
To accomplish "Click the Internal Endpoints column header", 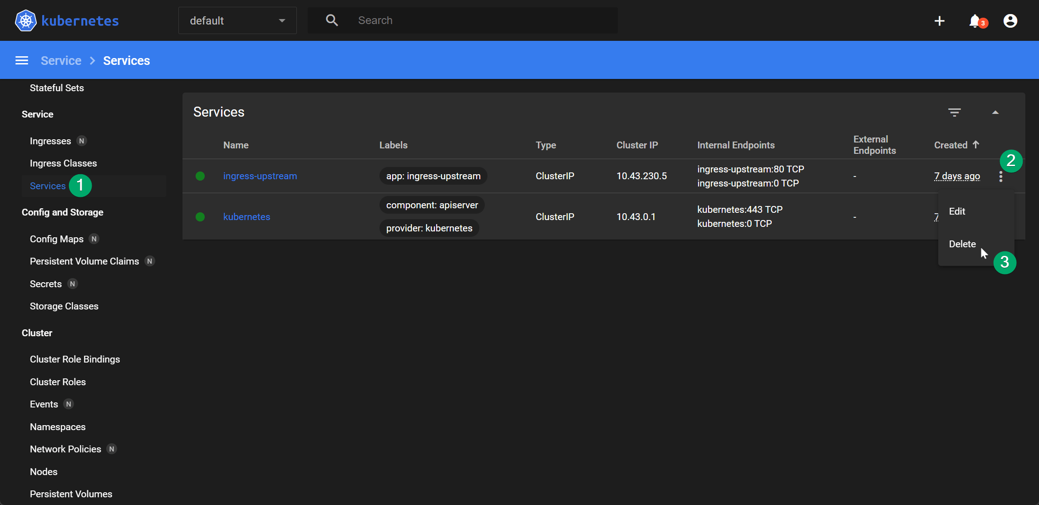I will pos(736,145).
